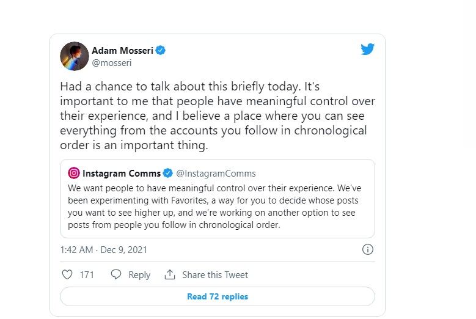The width and height of the screenshot is (476, 319).
Task: Visit the @mosseri handle
Action: point(112,63)
